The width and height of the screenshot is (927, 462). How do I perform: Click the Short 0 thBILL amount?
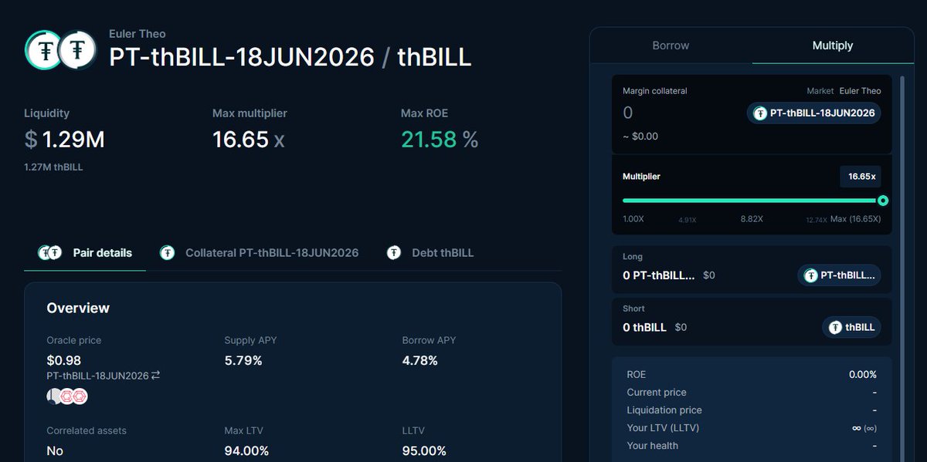(644, 327)
